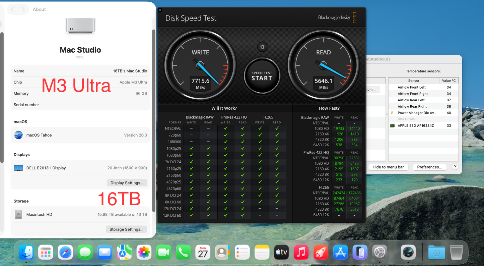Click the 'Version 26.3' text
This screenshot has width=484, height=266.
pyautogui.click(x=136, y=135)
